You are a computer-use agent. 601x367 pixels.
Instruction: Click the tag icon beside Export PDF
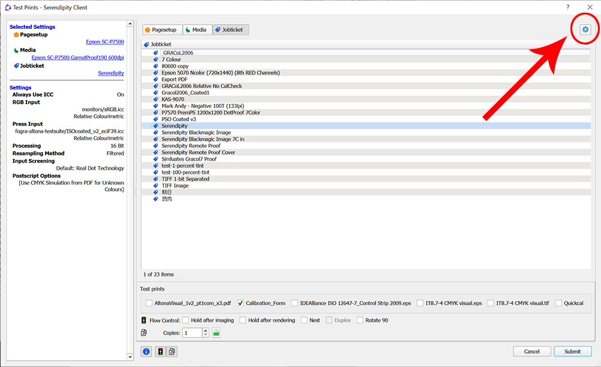pyautogui.click(x=155, y=79)
